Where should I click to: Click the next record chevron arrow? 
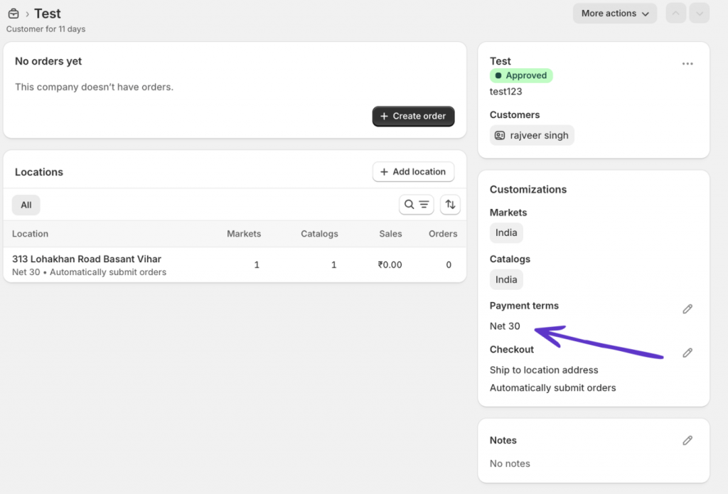tap(699, 13)
